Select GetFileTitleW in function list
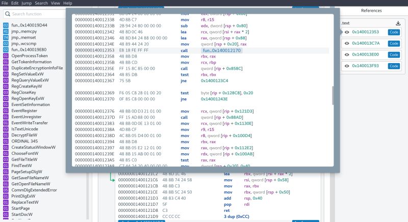This screenshot has width=408, height=222. coord(24,159)
